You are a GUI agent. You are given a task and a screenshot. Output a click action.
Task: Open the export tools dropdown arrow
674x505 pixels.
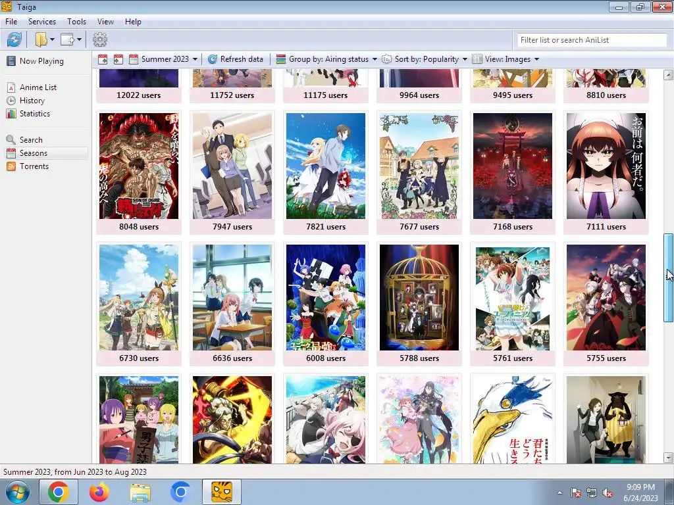(x=79, y=40)
